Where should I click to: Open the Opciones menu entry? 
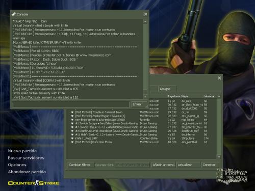point(17,165)
